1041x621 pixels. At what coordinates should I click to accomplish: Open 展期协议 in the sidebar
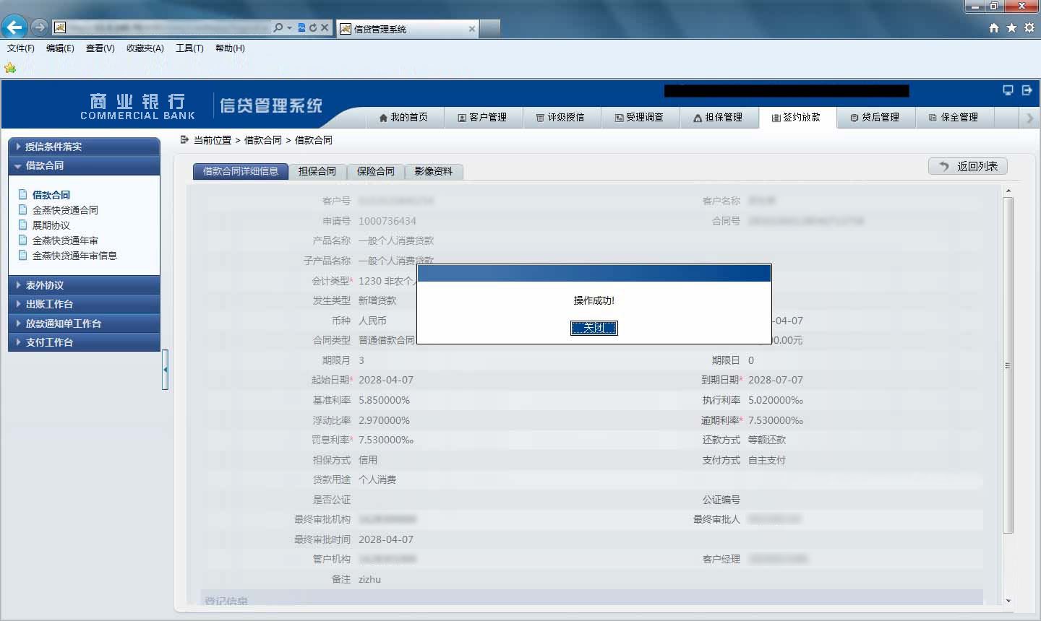point(51,225)
